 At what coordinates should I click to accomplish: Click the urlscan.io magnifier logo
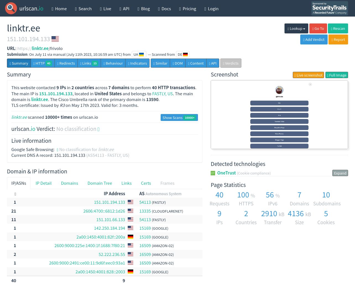pyautogui.click(x=11, y=8)
